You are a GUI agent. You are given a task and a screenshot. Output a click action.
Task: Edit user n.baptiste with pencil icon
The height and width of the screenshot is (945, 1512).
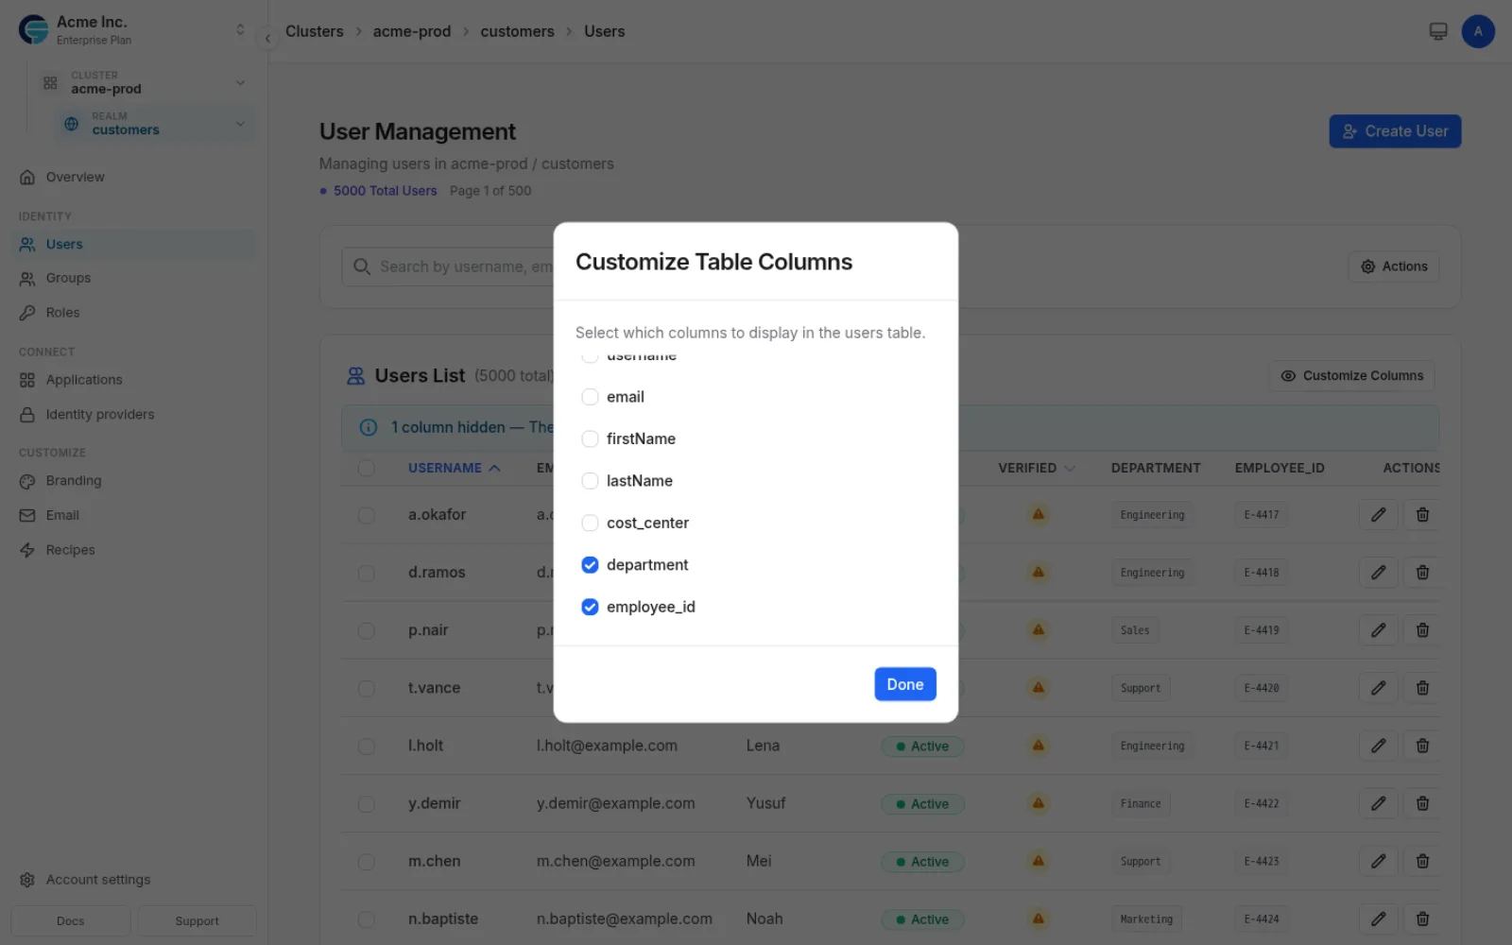point(1378,919)
